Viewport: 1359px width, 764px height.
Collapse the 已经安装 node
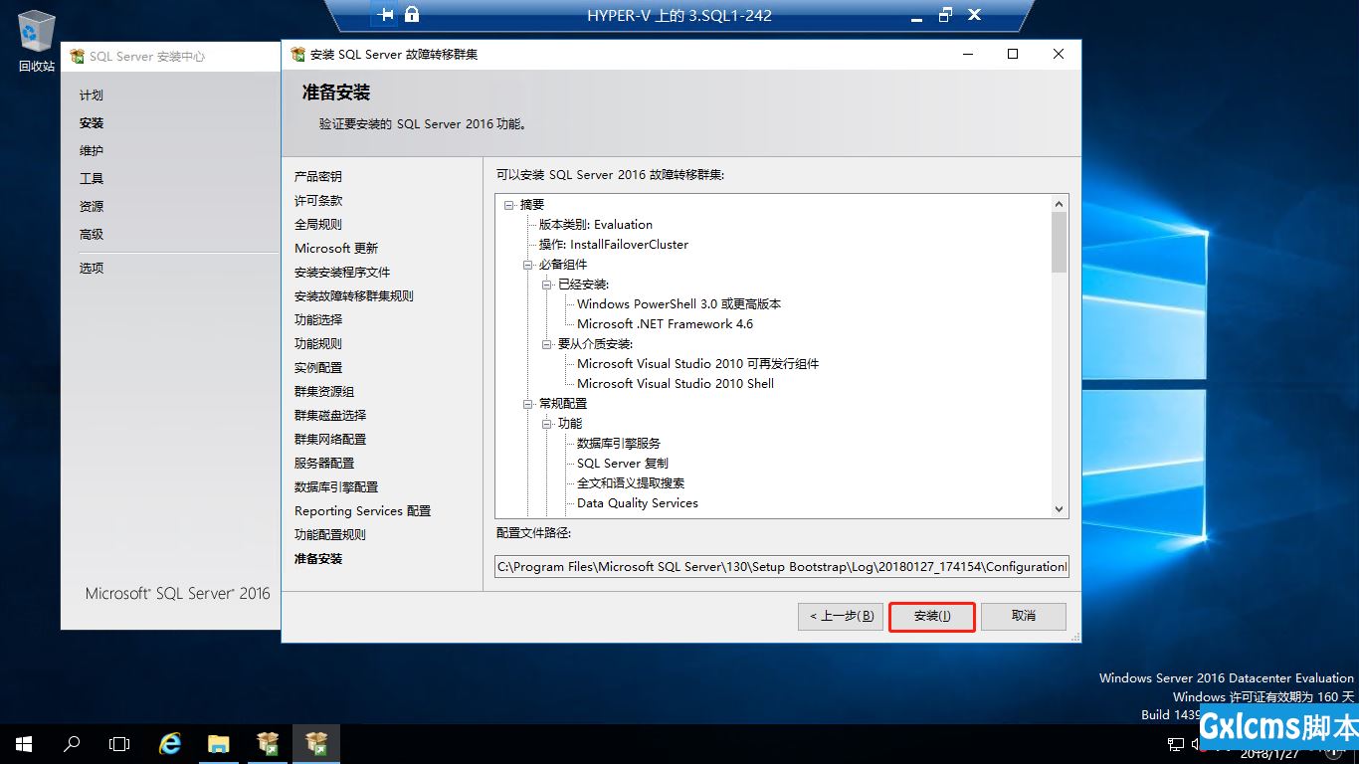coord(547,285)
